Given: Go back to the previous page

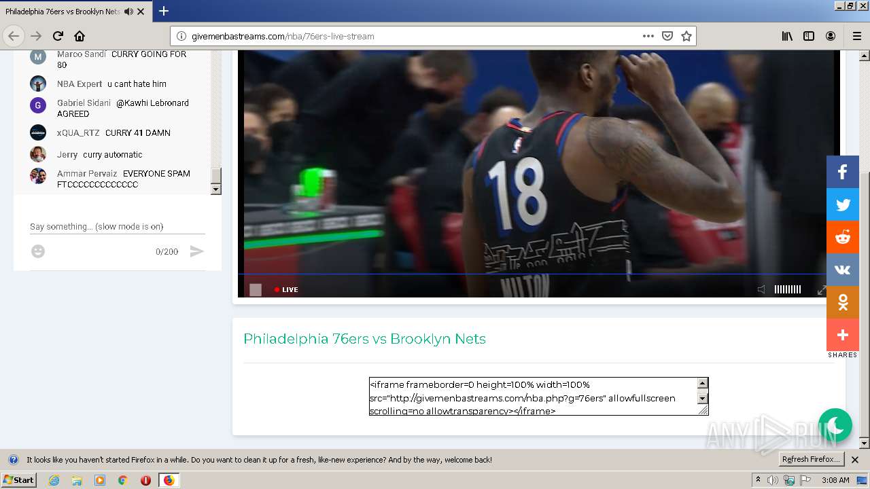Looking at the screenshot, I should [14, 36].
